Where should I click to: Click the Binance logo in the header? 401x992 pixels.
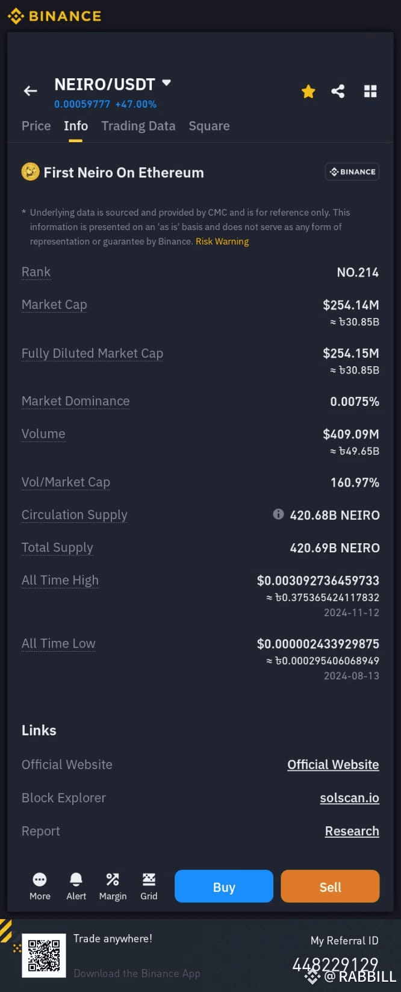coord(54,16)
